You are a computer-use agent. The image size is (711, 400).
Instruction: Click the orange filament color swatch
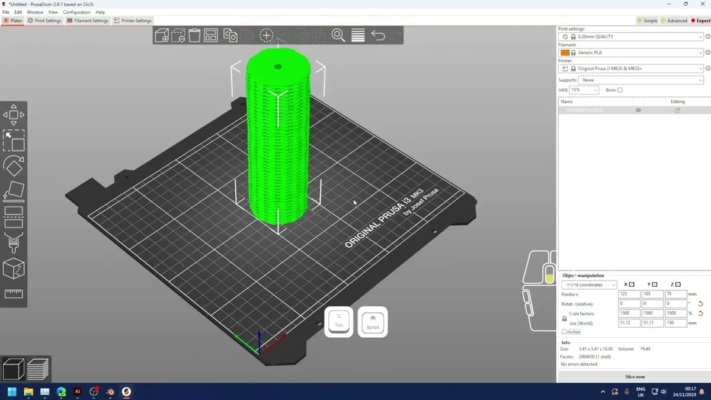(565, 53)
